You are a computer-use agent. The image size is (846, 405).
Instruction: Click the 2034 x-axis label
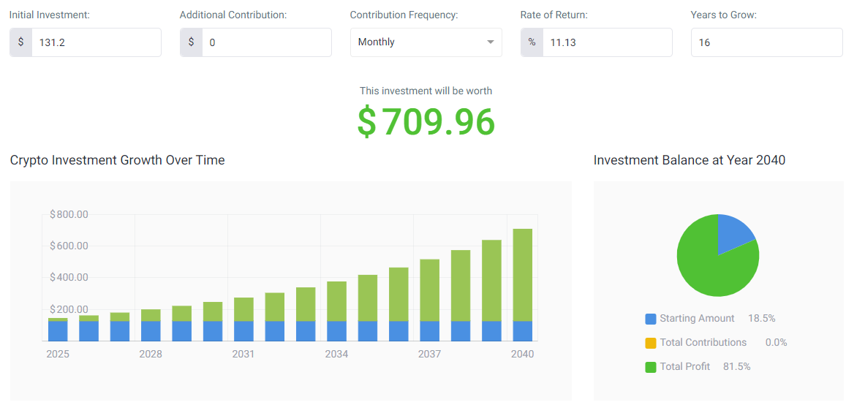[x=336, y=355]
